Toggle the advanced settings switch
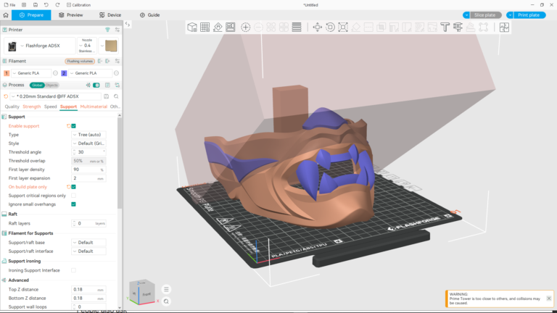Image resolution: width=557 pixels, height=313 pixels. point(96,85)
